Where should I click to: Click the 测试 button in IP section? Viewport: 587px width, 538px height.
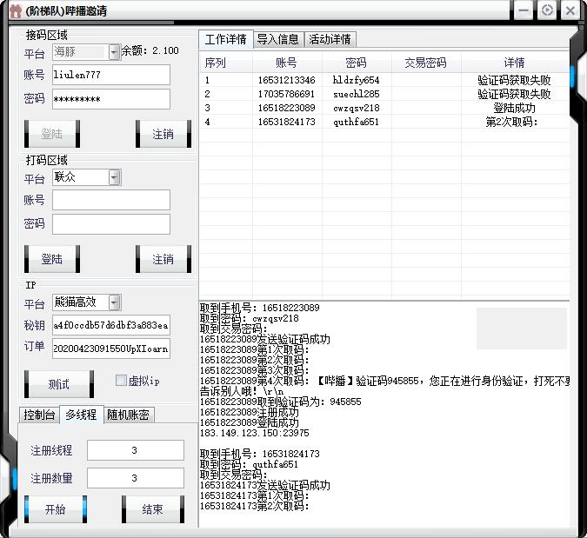pyautogui.click(x=58, y=383)
